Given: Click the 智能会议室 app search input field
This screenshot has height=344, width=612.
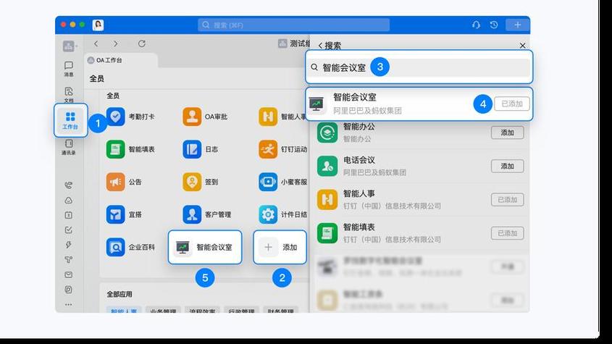Looking at the screenshot, I should [x=419, y=67].
